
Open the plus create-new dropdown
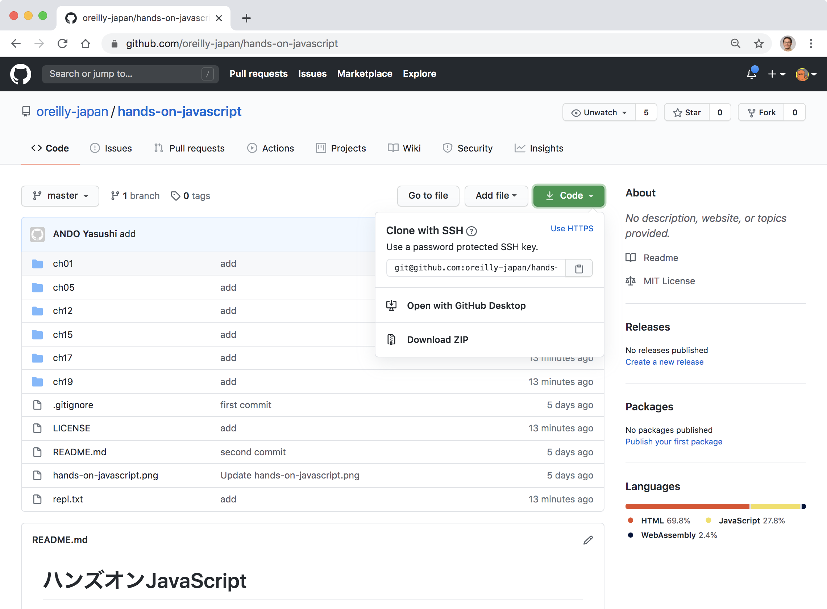pos(776,74)
